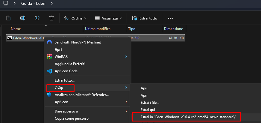
Task: Expand the 7-Zip submenu arrow
Action: [x=126, y=88]
